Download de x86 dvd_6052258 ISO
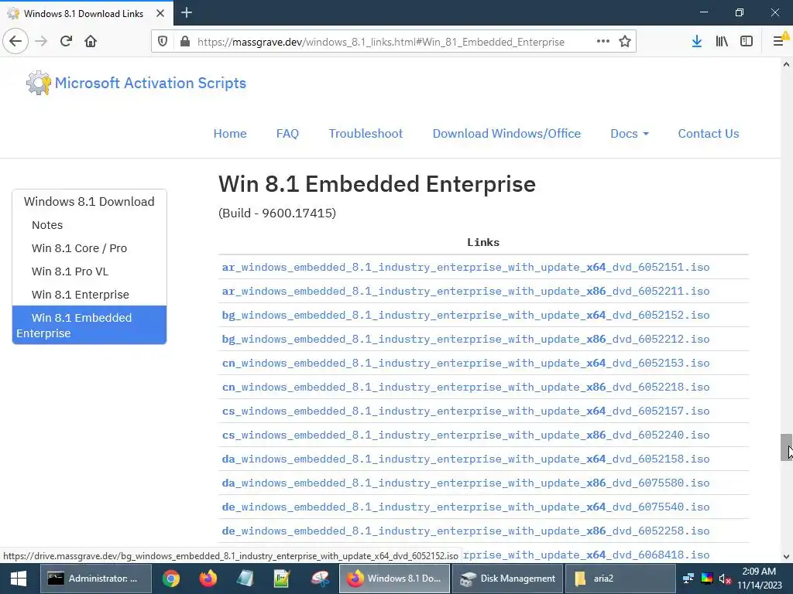793x594 pixels. (x=465, y=531)
